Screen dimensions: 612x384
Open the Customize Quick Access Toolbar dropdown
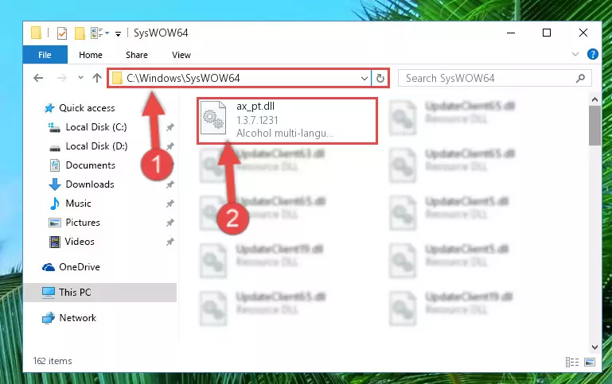click(x=118, y=34)
